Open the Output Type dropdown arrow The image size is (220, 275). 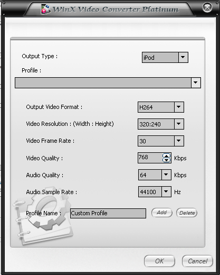pyautogui.click(x=183, y=57)
